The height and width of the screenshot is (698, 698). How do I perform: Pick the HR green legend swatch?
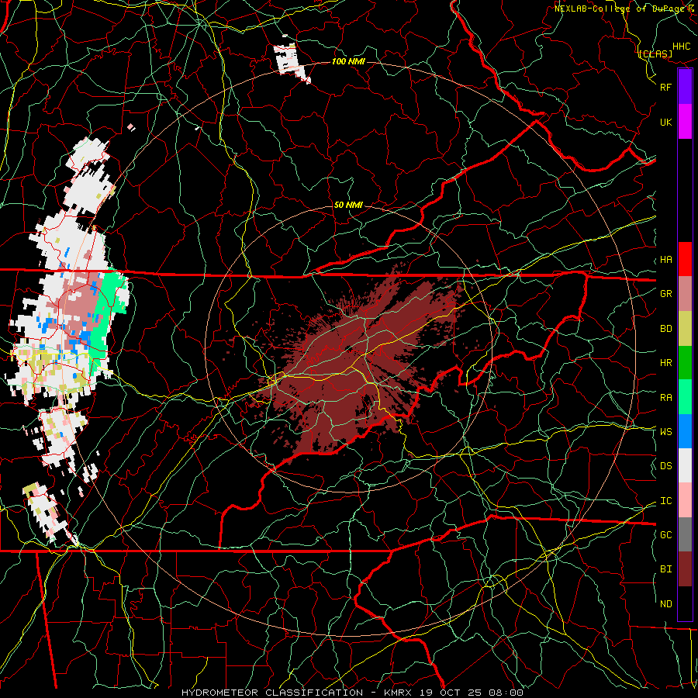point(685,363)
